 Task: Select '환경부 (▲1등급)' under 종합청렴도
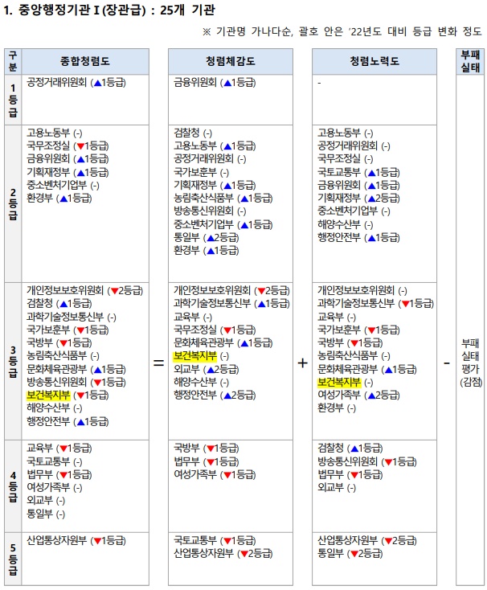click(59, 199)
